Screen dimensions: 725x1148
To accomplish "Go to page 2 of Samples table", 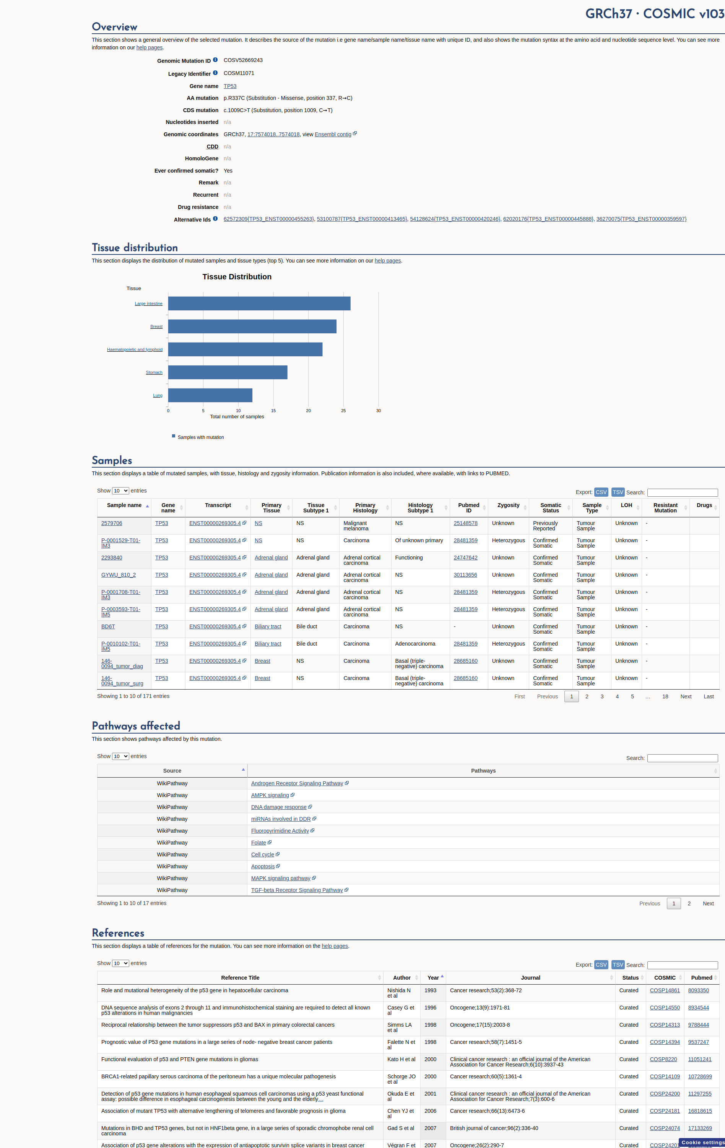I will [x=587, y=696].
